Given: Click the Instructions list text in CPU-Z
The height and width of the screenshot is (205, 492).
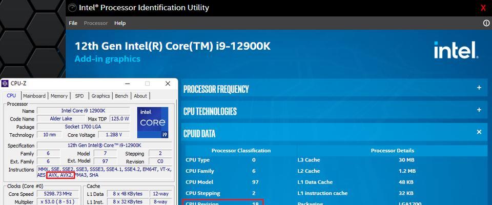Looking at the screenshot, I should click(104, 172).
